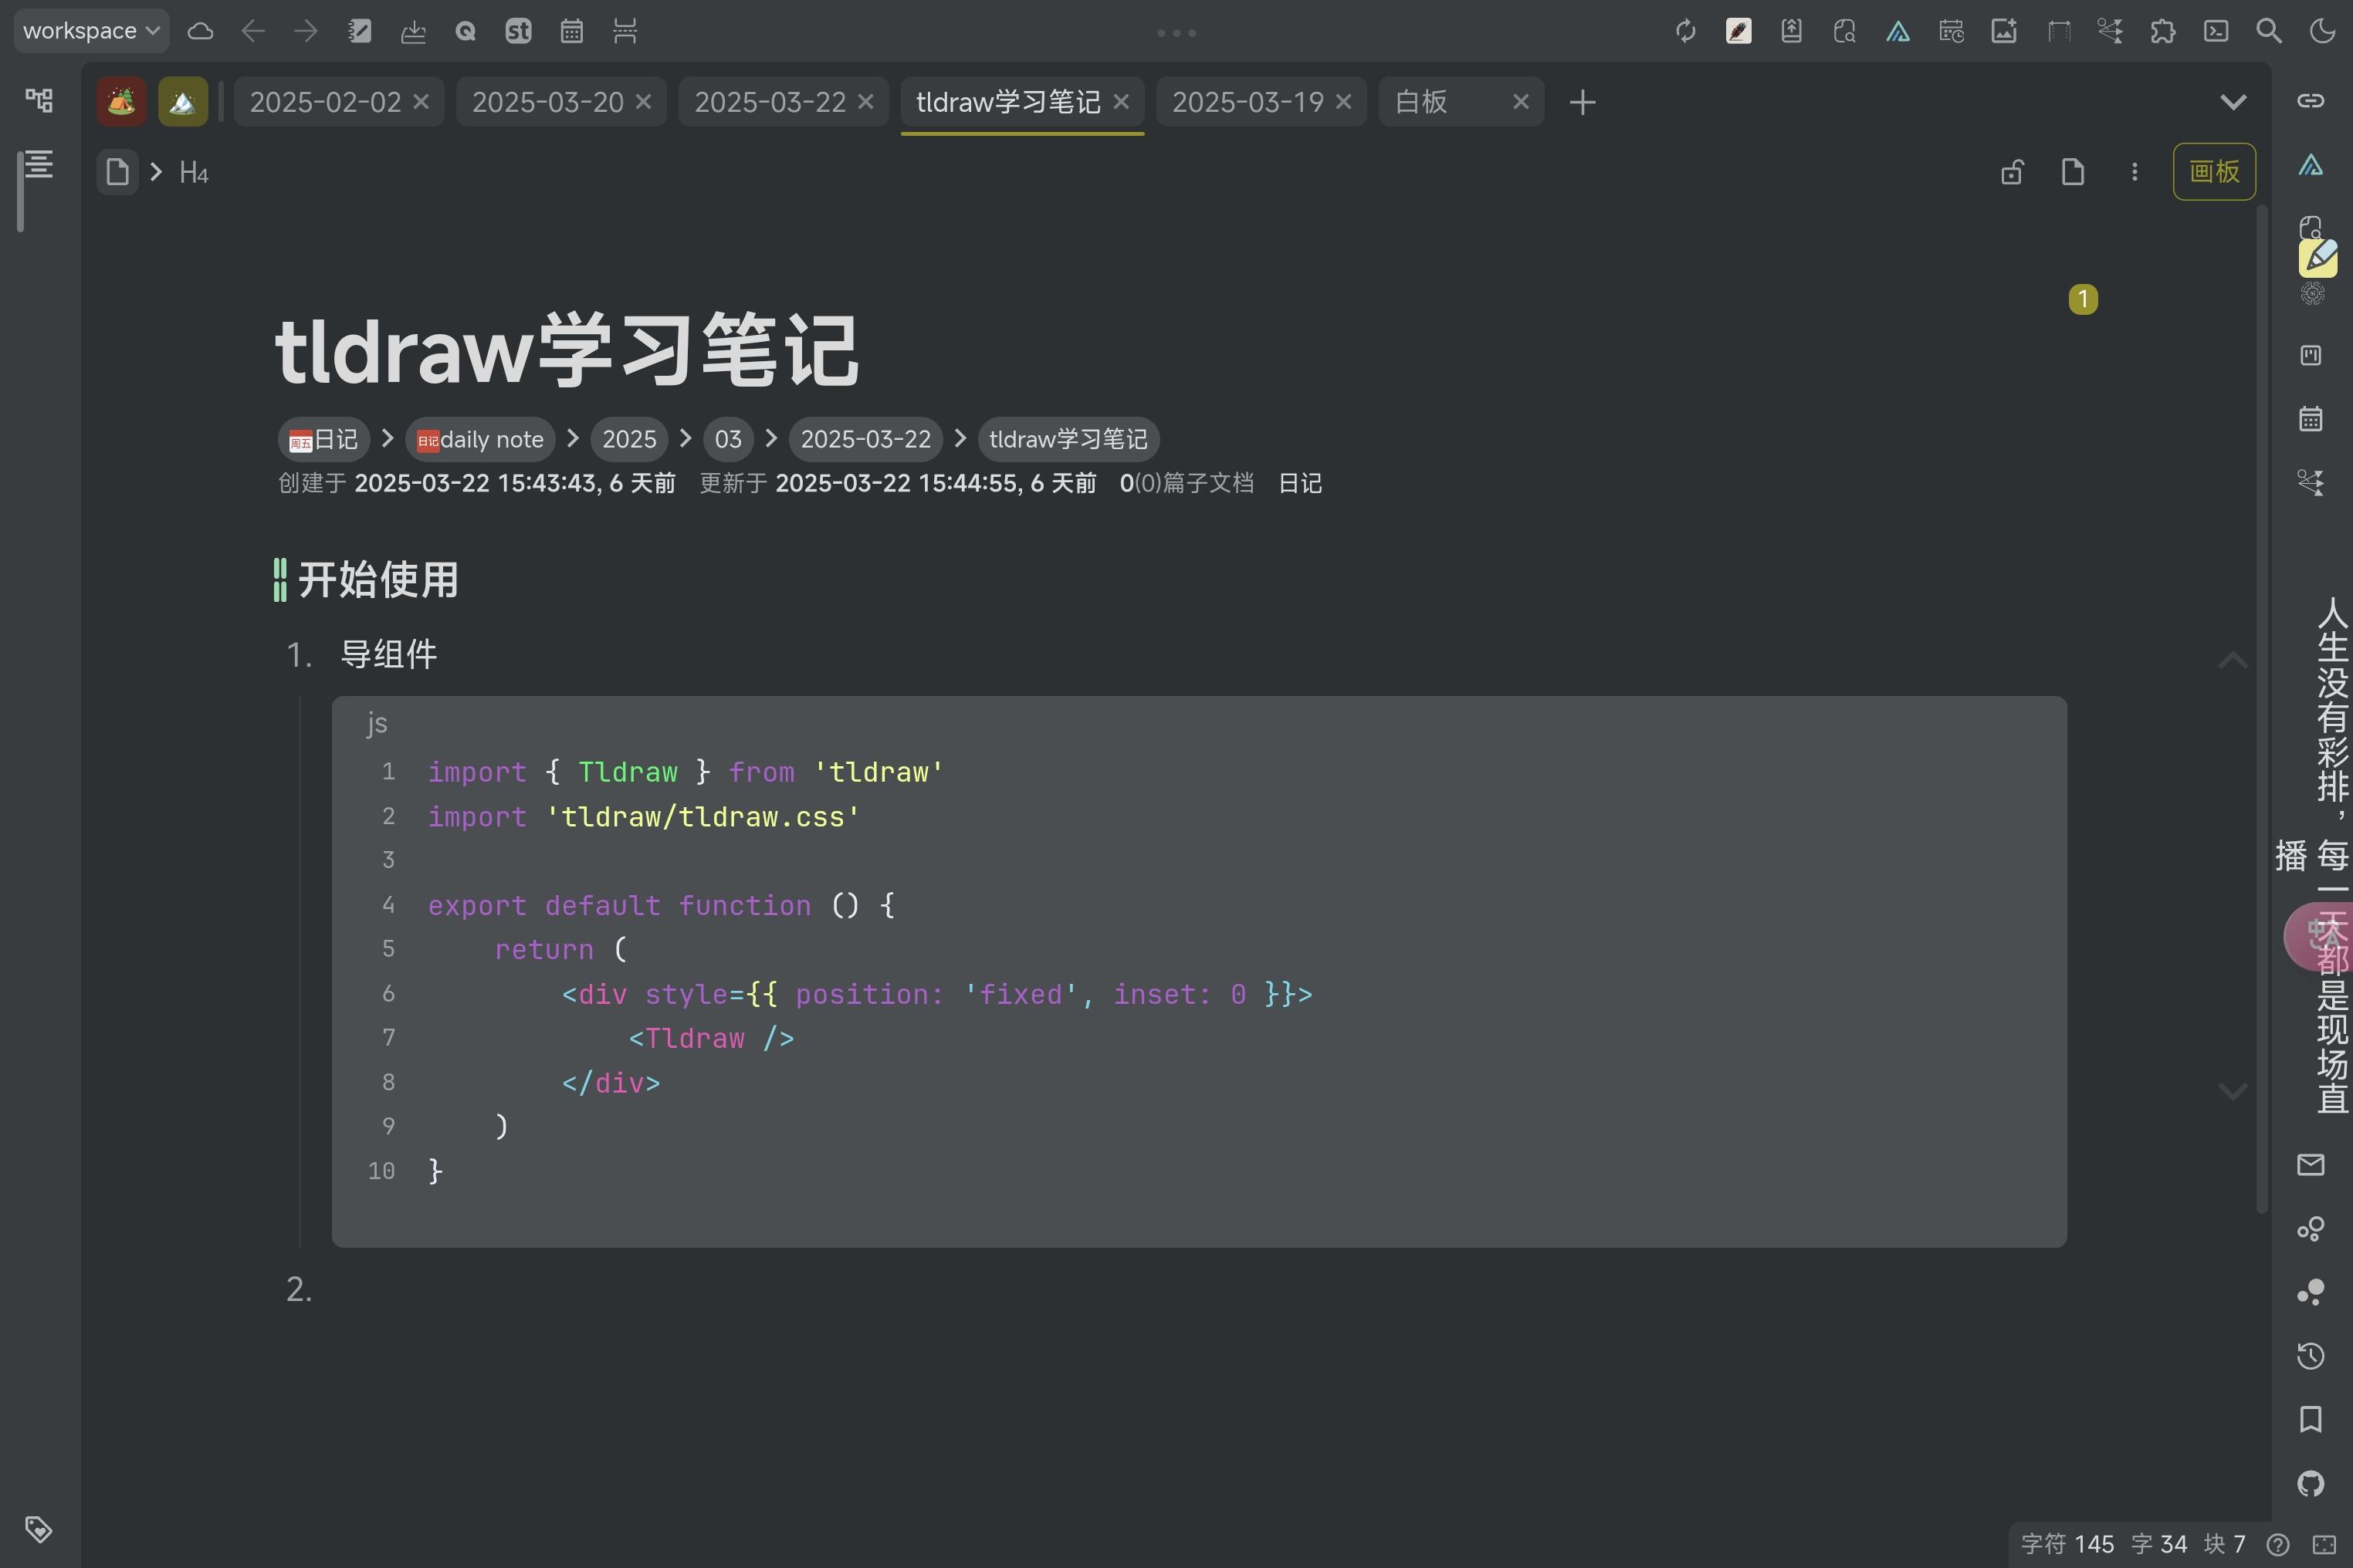Close the 2025-02-02 tab
The width and height of the screenshot is (2353, 1568).
tap(422, 102)
